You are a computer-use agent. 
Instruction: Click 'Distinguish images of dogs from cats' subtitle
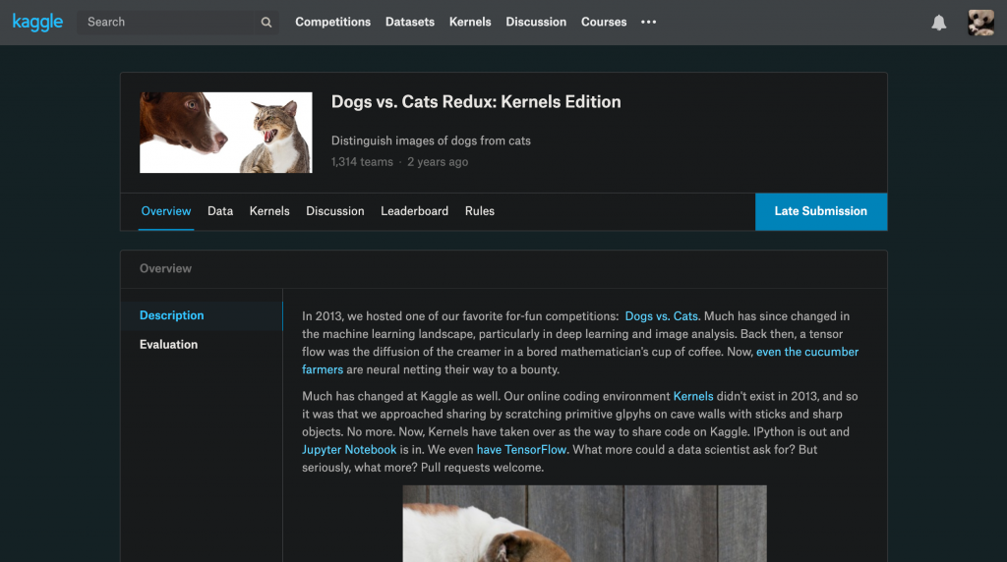tap(431, 140)
